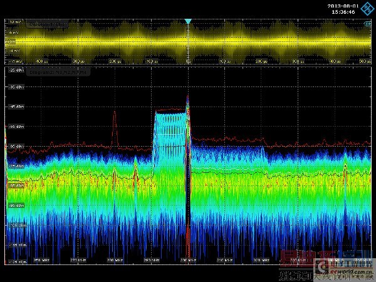Click the 500 µs time axis label
Viewport: 376px width, 282px height.
click(x=365, y=61)
